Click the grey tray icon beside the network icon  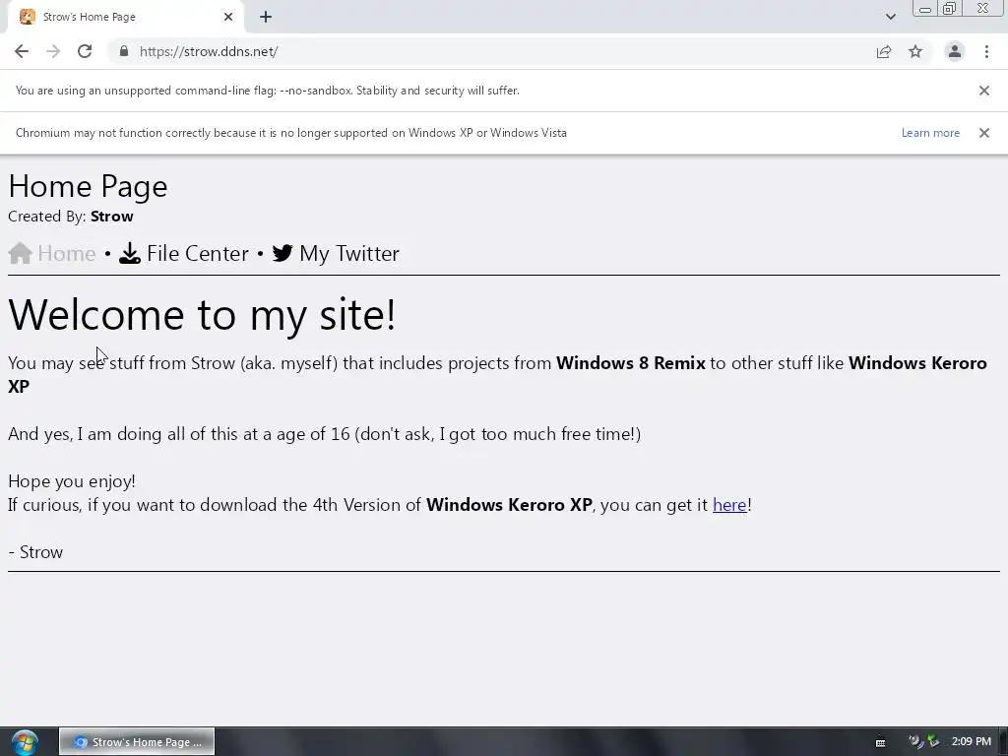(915, 741)
